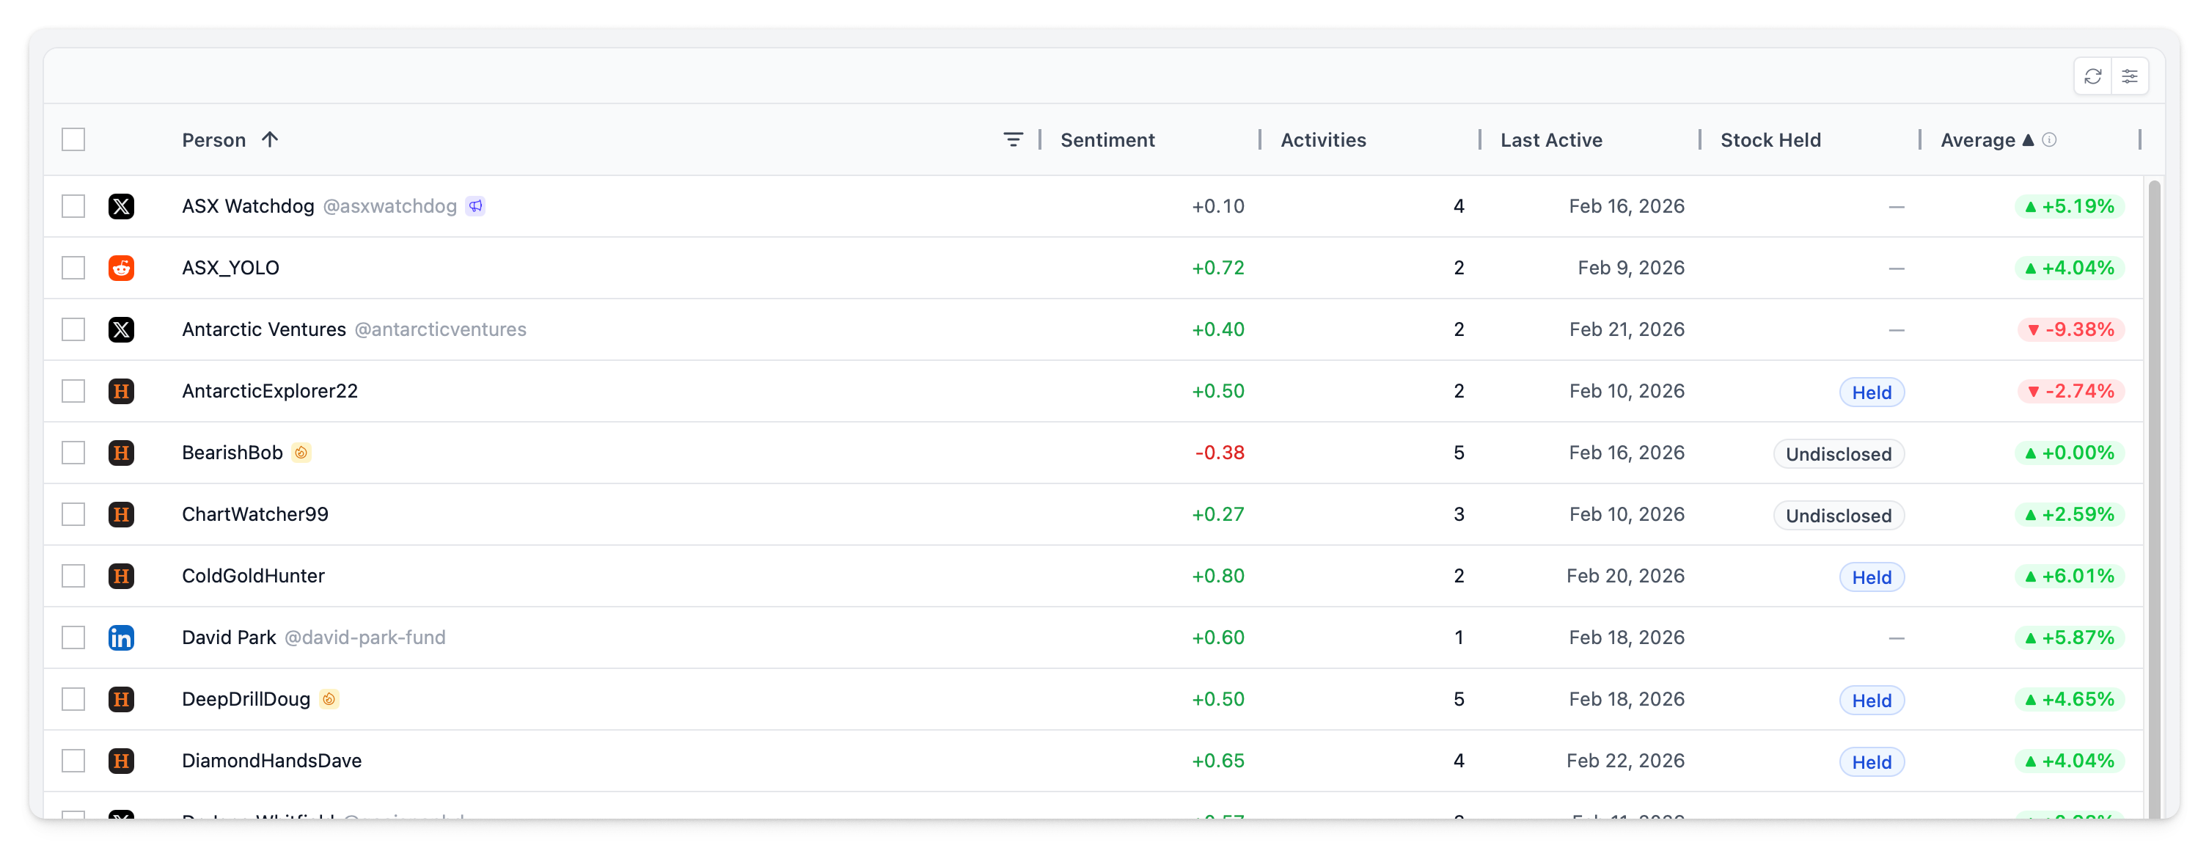
Task: Click the HotCopper icon for ColdGoldHunter
Action: [x=122, y=576]
